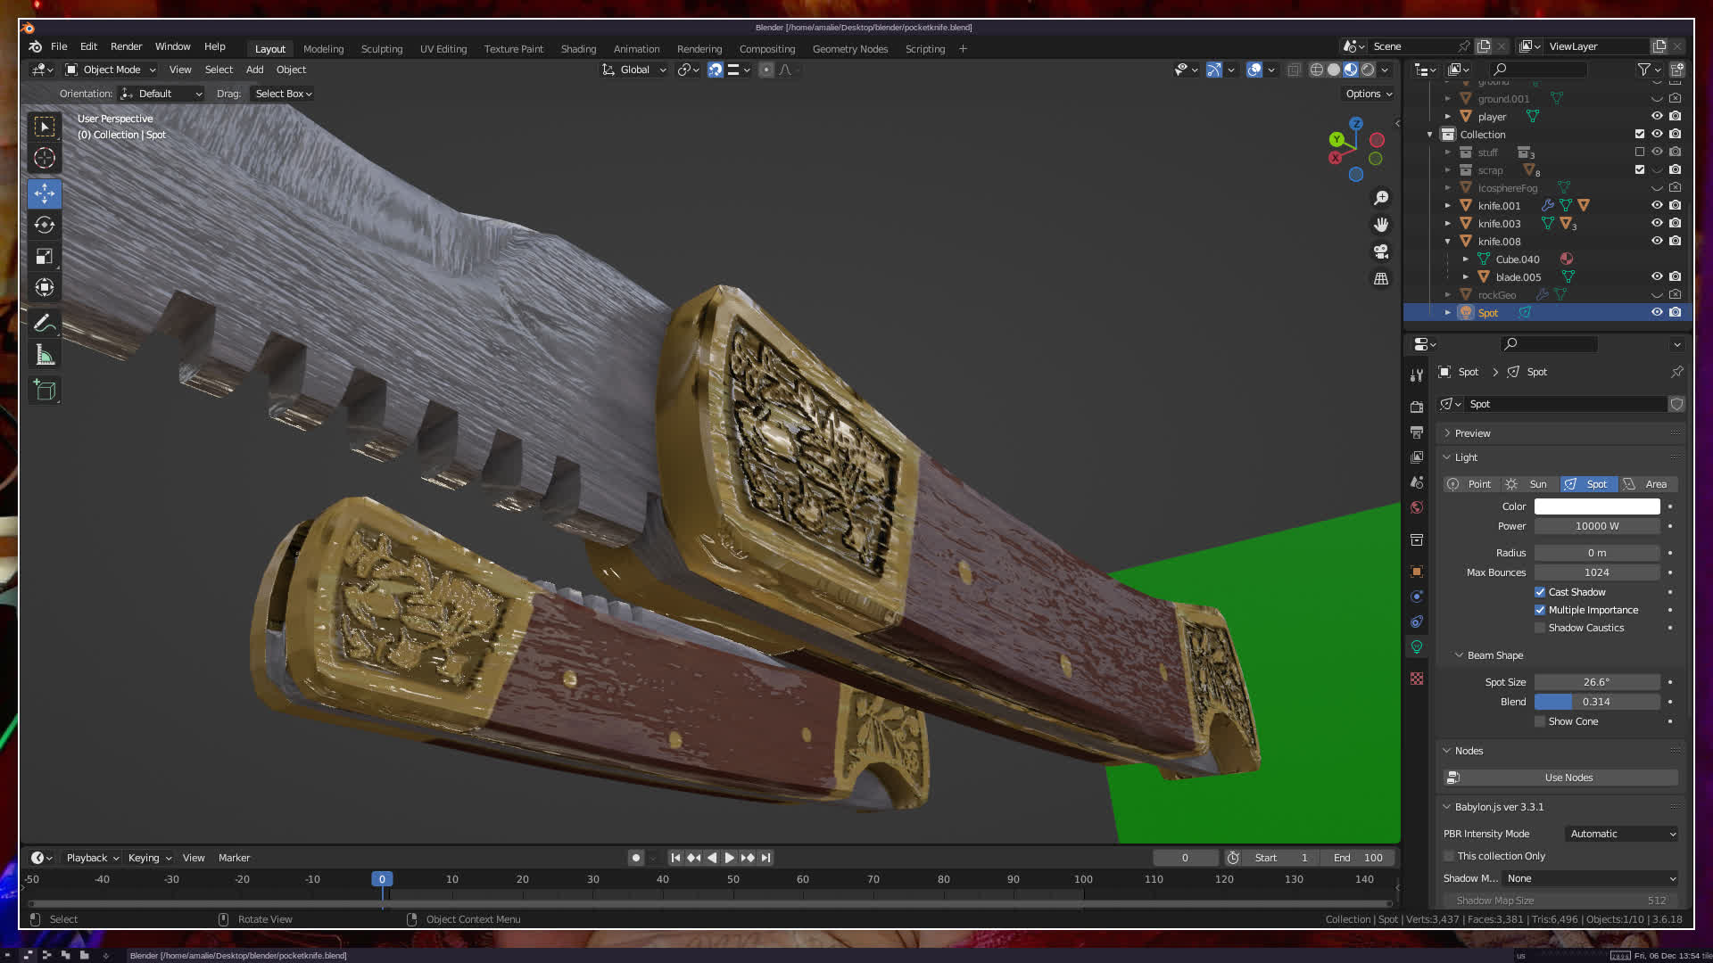
Task: Choose the Annotate pencil tool
Action: coord(45,324)
